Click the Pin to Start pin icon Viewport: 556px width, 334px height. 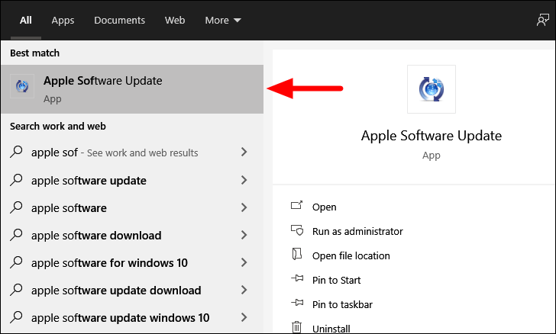click(297, 278)
